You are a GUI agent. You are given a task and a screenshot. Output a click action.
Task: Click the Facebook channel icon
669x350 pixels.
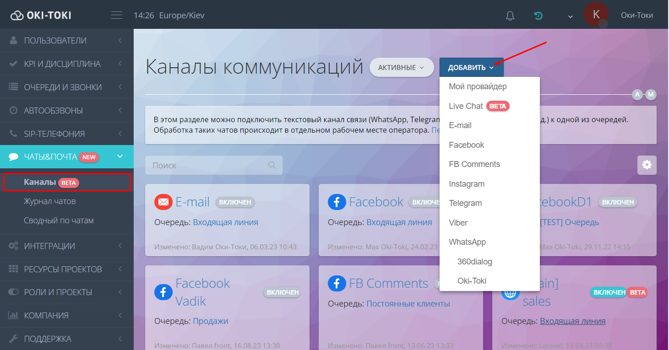[x=337, y=202]
